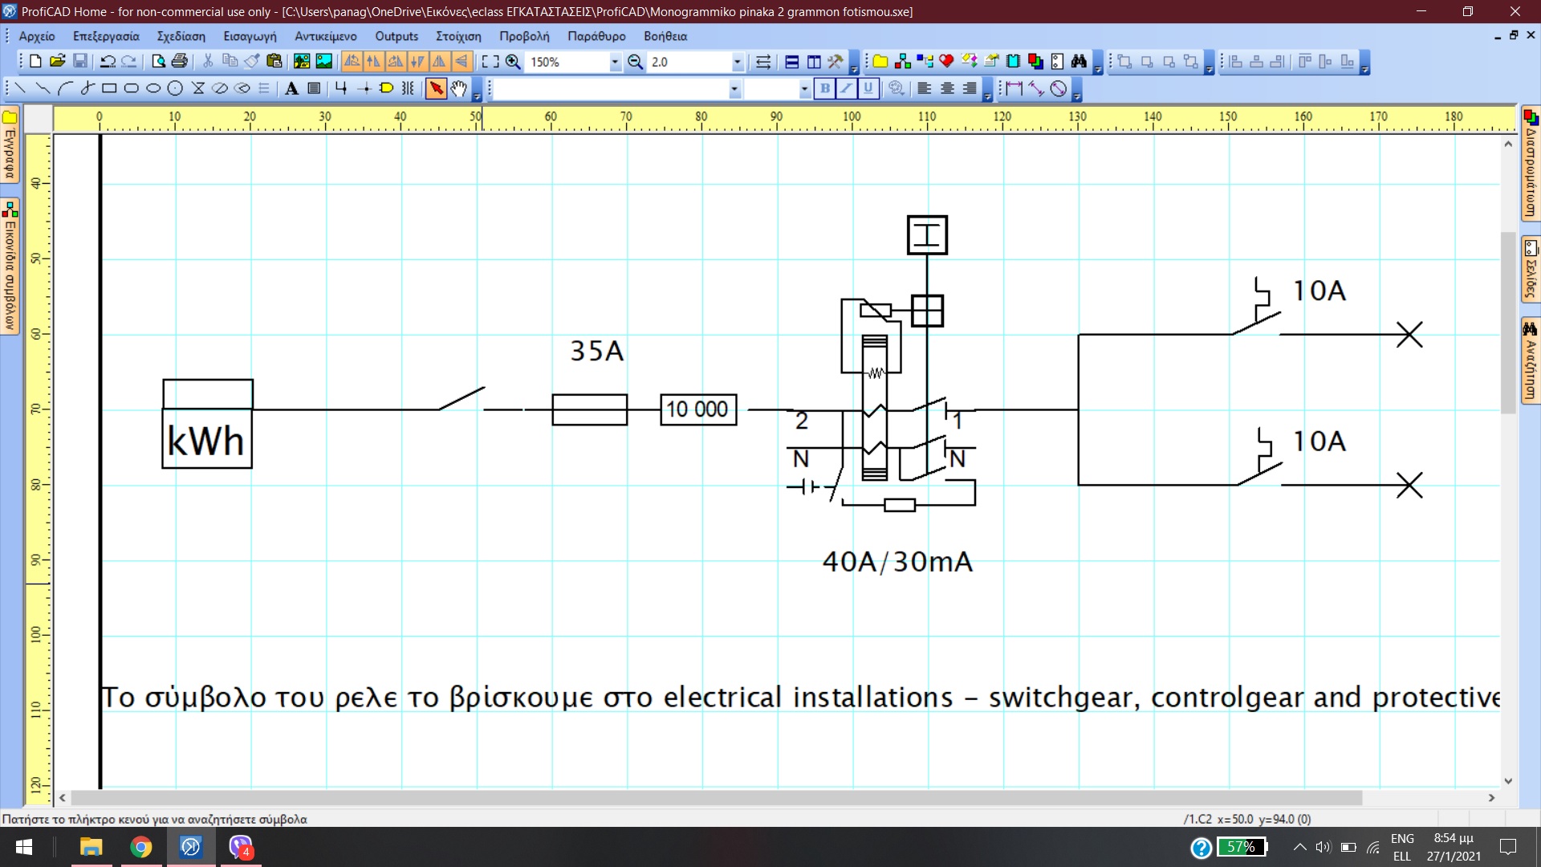Select the circle drawing tool
The width and height of the screenshot is (1541, 867).
click(175, 88)
